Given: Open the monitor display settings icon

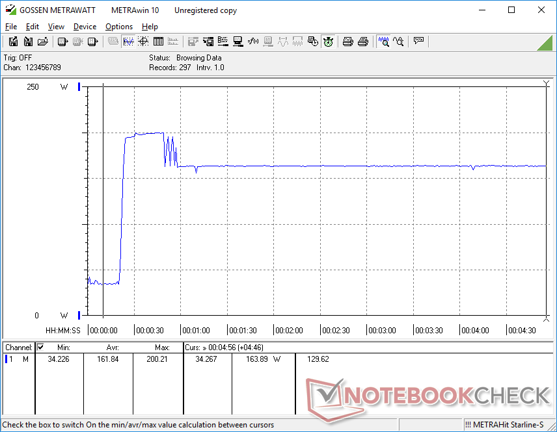Looking at the screenshot, I should tap(238, 42).
